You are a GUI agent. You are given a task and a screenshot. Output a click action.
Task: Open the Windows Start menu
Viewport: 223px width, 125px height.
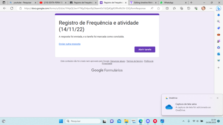click(61, 121)
